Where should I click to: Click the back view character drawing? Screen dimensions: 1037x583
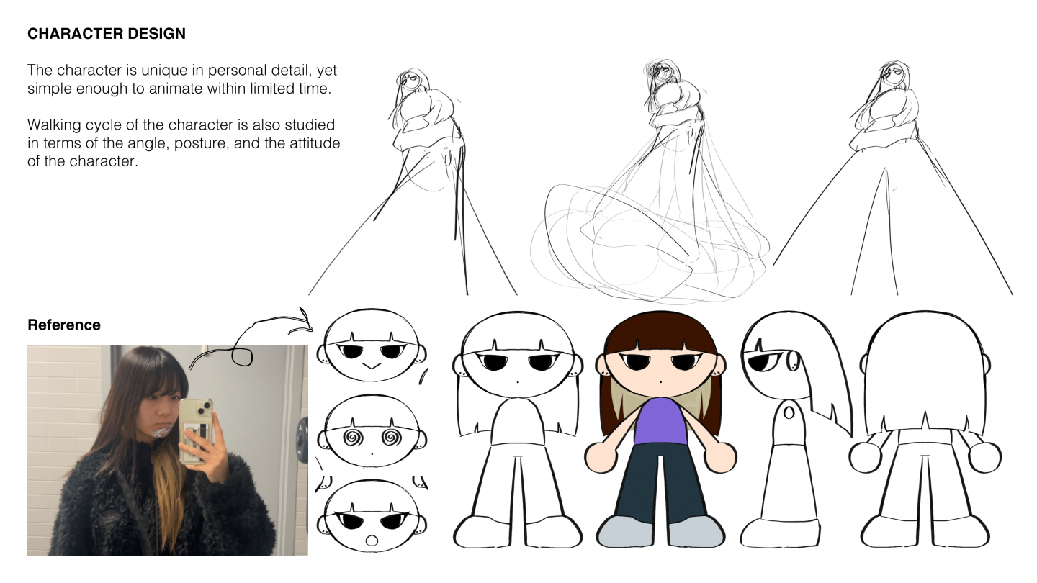point(925,432)
